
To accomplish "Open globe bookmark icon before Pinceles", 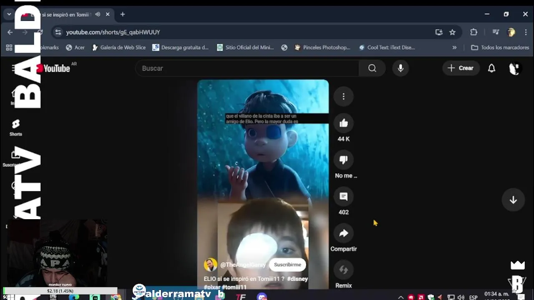I will (x=285, y=47).
